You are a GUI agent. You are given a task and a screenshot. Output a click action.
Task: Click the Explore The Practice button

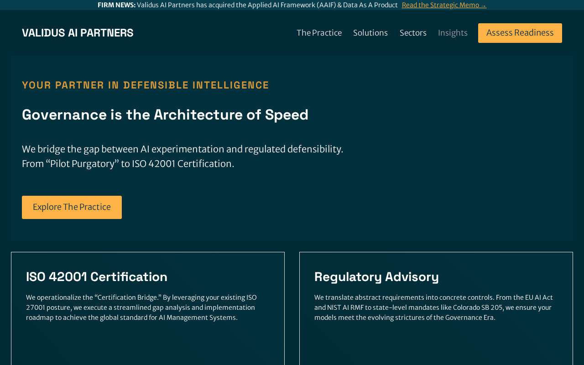pos(72,207)
